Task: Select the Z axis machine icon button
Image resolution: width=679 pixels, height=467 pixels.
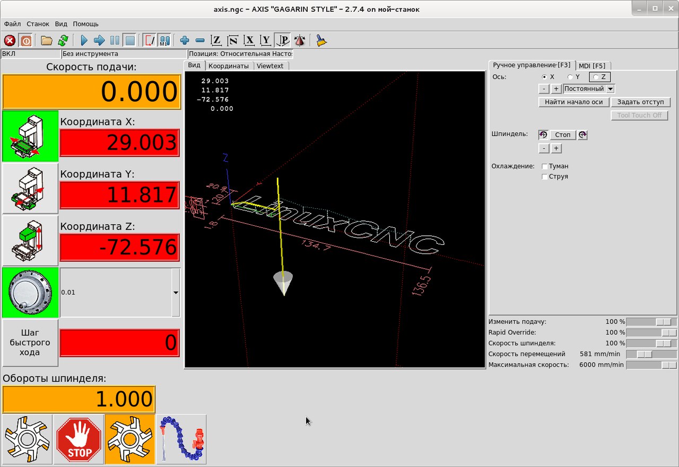Action: 30,241
